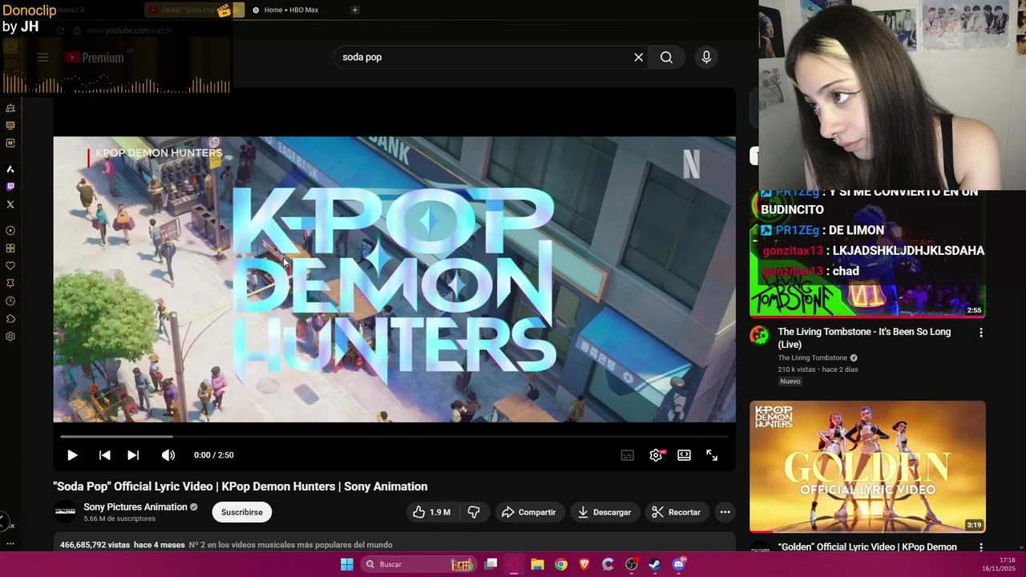This screenshot has height=577, width=1026.
Task: Open options for The Living Tombstone video
Action: click(x=981, y=333)
